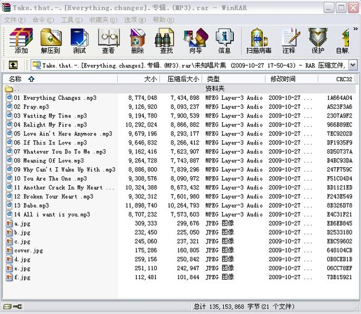Viewport: 361px width, 314px height.
Task: Sort by 大小 column header
Action: [x=138, y=79]
